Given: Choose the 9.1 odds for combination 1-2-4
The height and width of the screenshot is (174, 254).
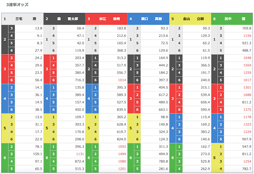Looking at the screenshot, I should (39, 36).
